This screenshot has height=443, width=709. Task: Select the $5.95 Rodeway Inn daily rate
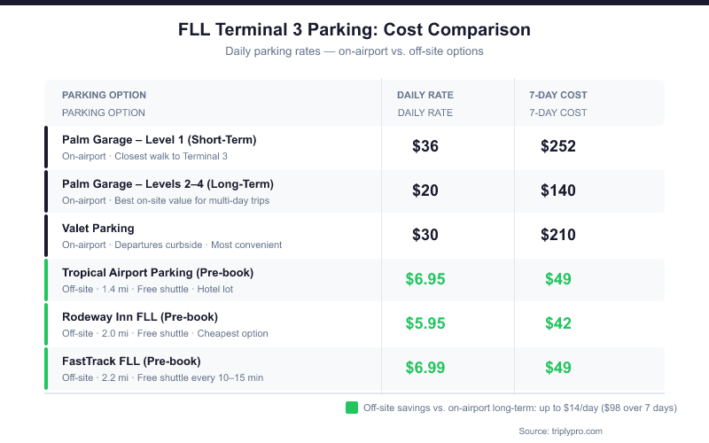tap(425, 323)
